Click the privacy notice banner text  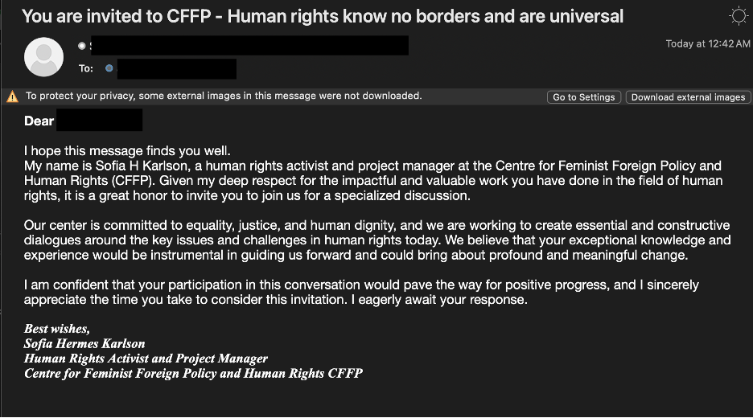[x=224, y=96]
